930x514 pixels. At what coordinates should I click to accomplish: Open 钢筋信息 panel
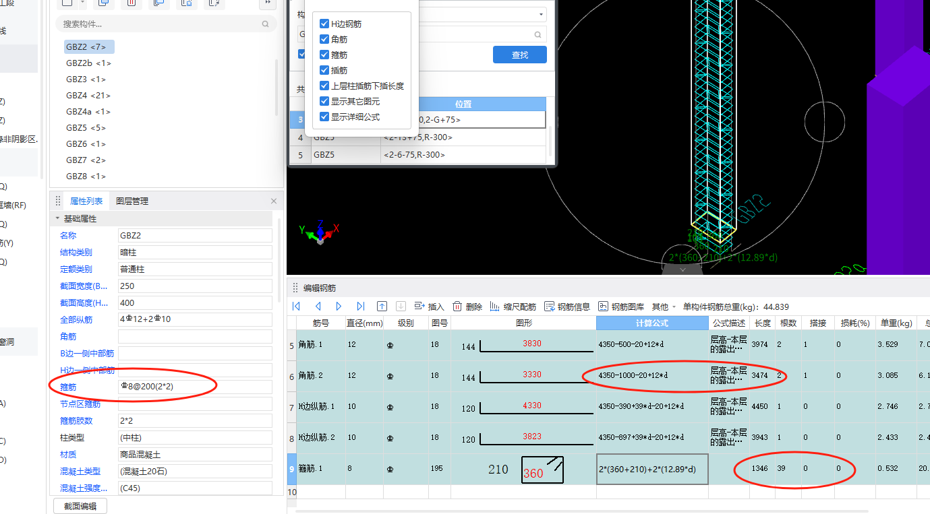point(567,307)
